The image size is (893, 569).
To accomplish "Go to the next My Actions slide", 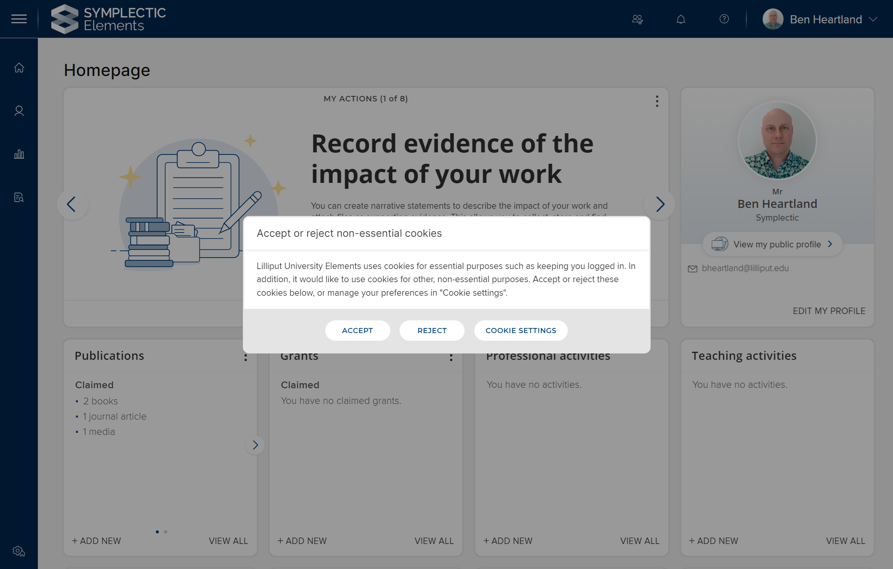I will [x=659, y=204].
